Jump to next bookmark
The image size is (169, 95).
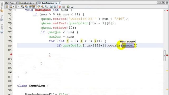click(43, 7)
